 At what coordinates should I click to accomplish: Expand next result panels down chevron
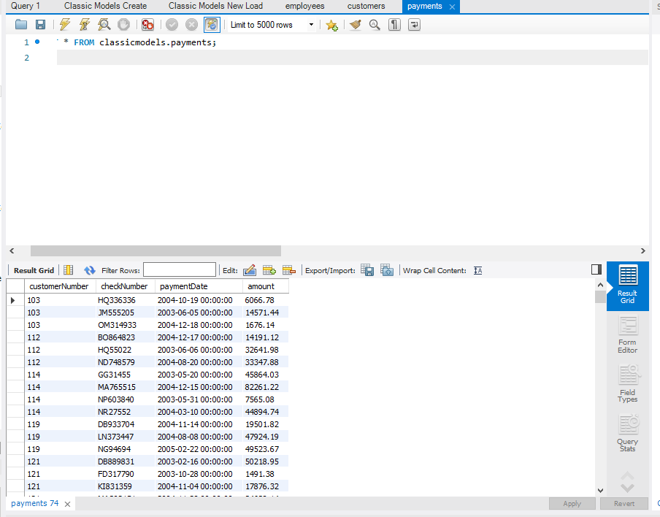(628, 489)
